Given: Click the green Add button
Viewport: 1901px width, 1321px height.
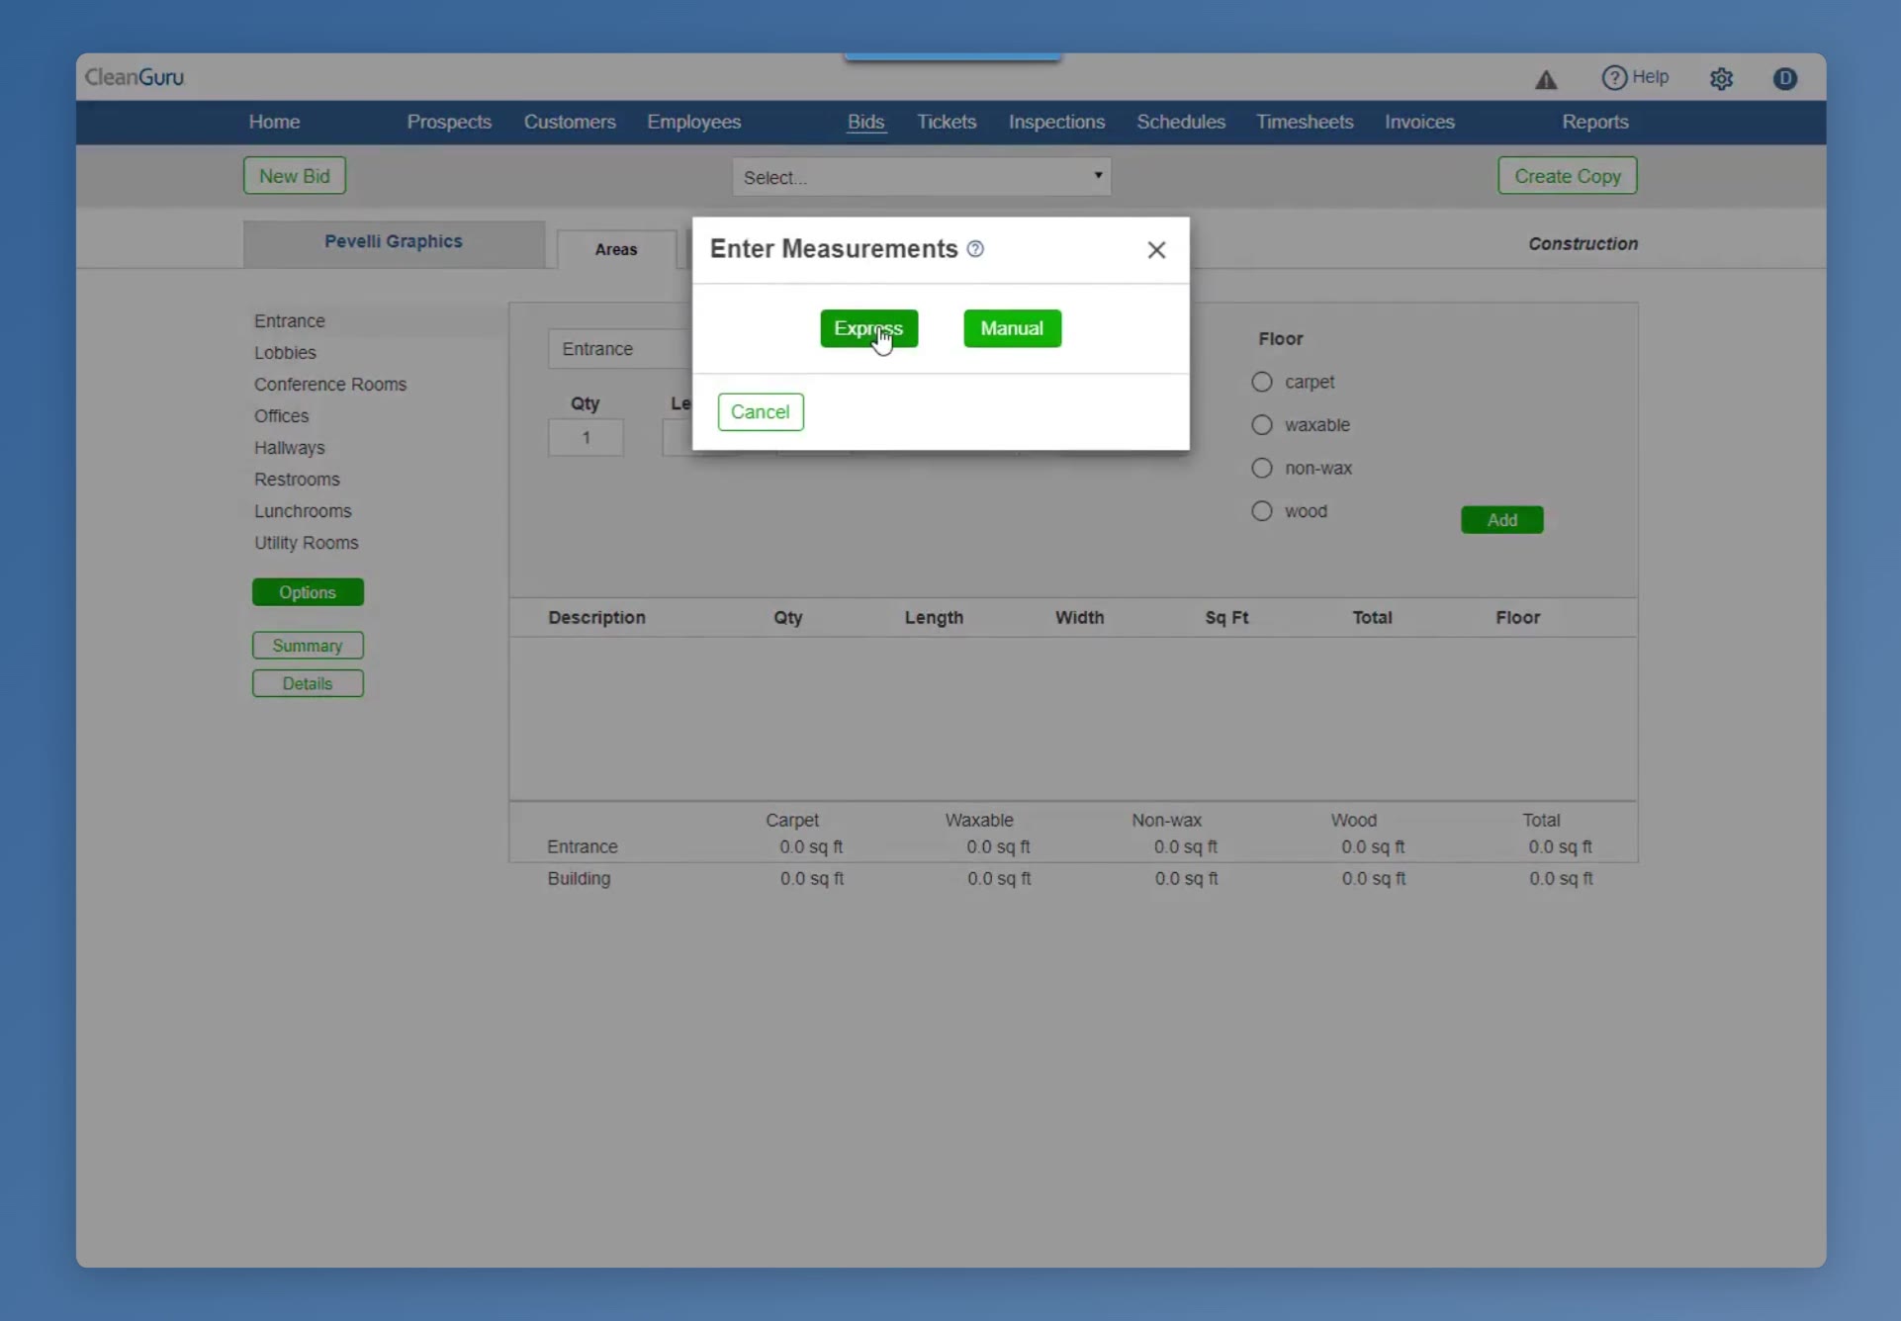Looking at the screenshot, I should 1501,520.
